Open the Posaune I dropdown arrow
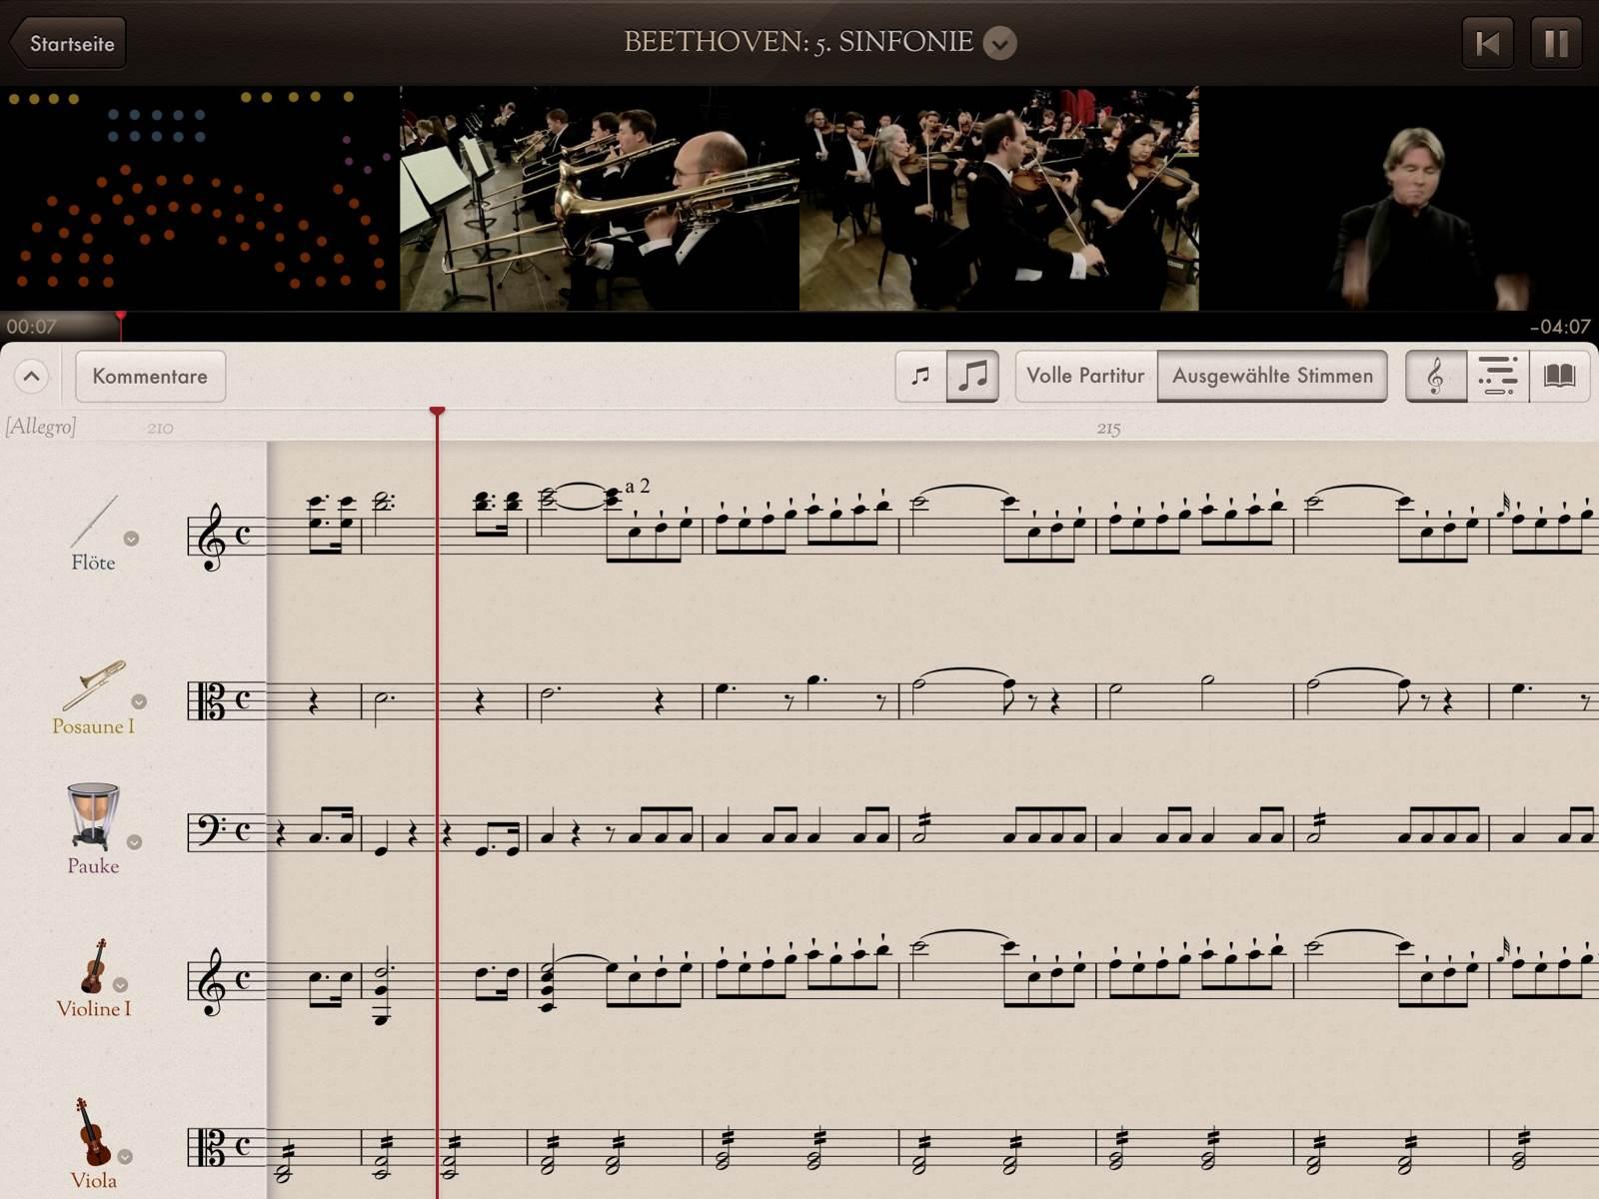Screen dimensions: 1599x1199 coord(139,701)
